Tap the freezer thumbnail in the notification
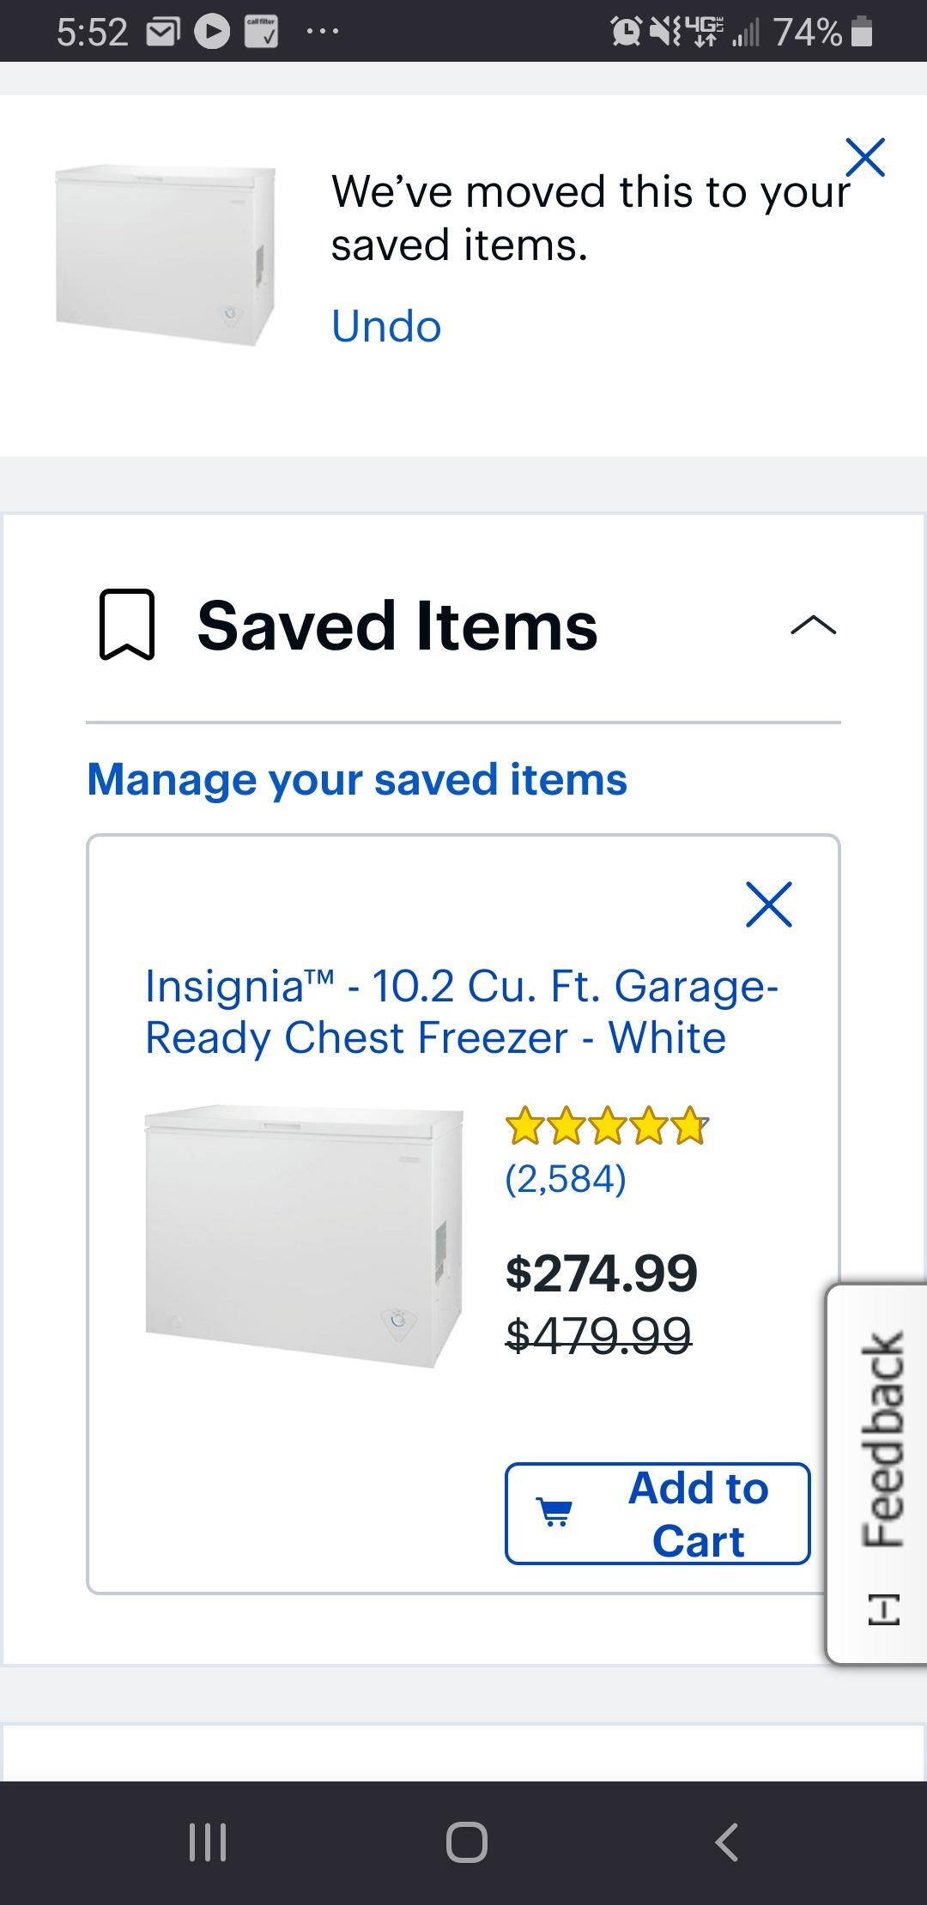The height and width of the screenshot is (1905, 927). (166, 255)
